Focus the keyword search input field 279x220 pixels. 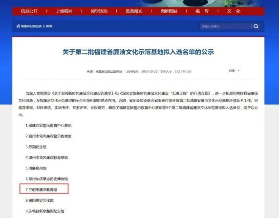pyautogui.click(x=225, y=26)
